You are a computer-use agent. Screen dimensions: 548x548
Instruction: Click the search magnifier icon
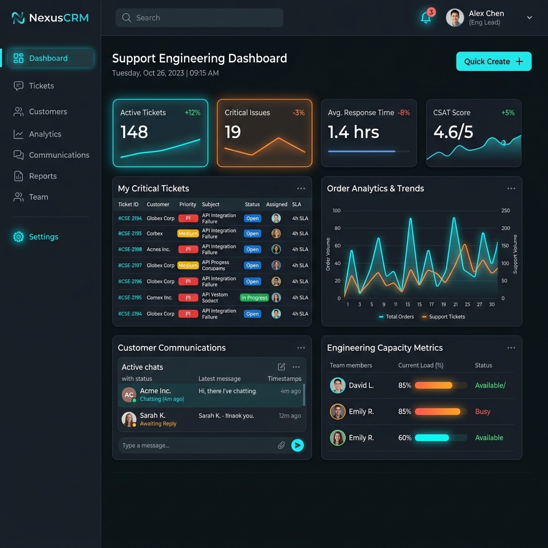click(x=126, y=18)
